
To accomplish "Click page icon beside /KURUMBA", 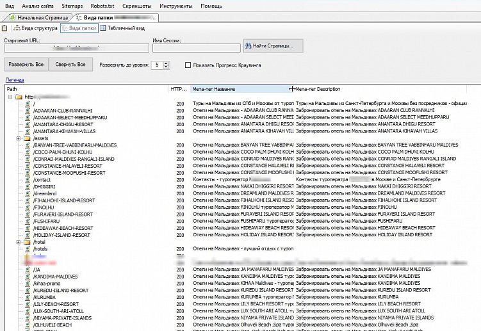I will (x=28, y=297).
